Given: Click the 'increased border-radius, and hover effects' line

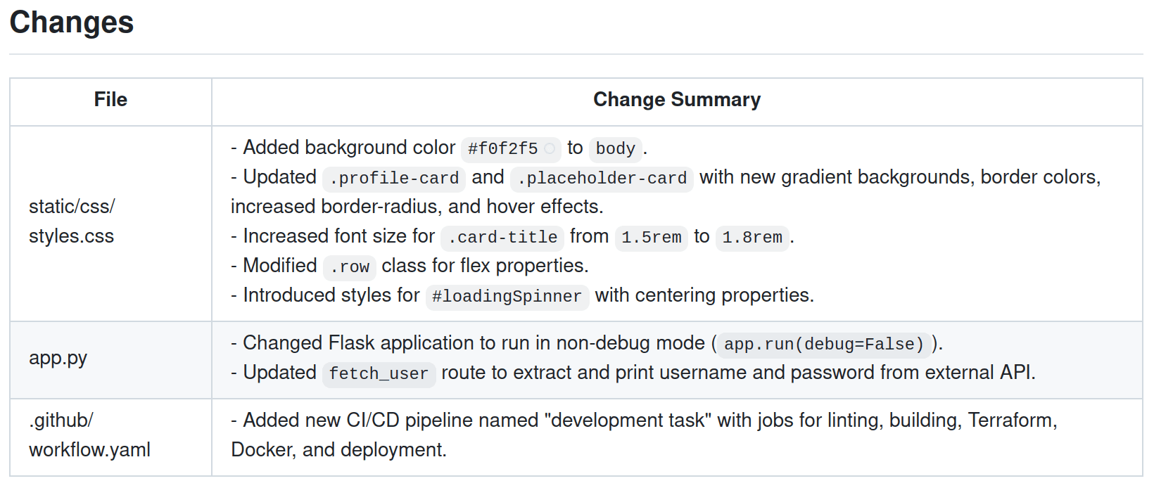Looking at the screenshot, I should tap(417, 207).
